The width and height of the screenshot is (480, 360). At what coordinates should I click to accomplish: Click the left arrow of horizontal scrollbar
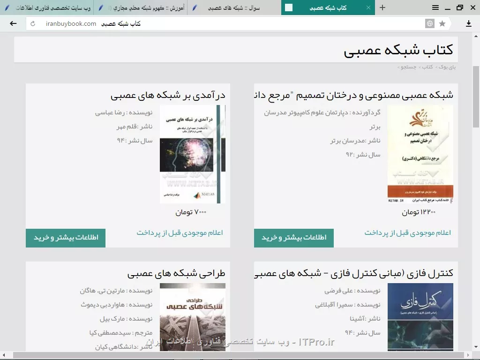tap(4, 355)
